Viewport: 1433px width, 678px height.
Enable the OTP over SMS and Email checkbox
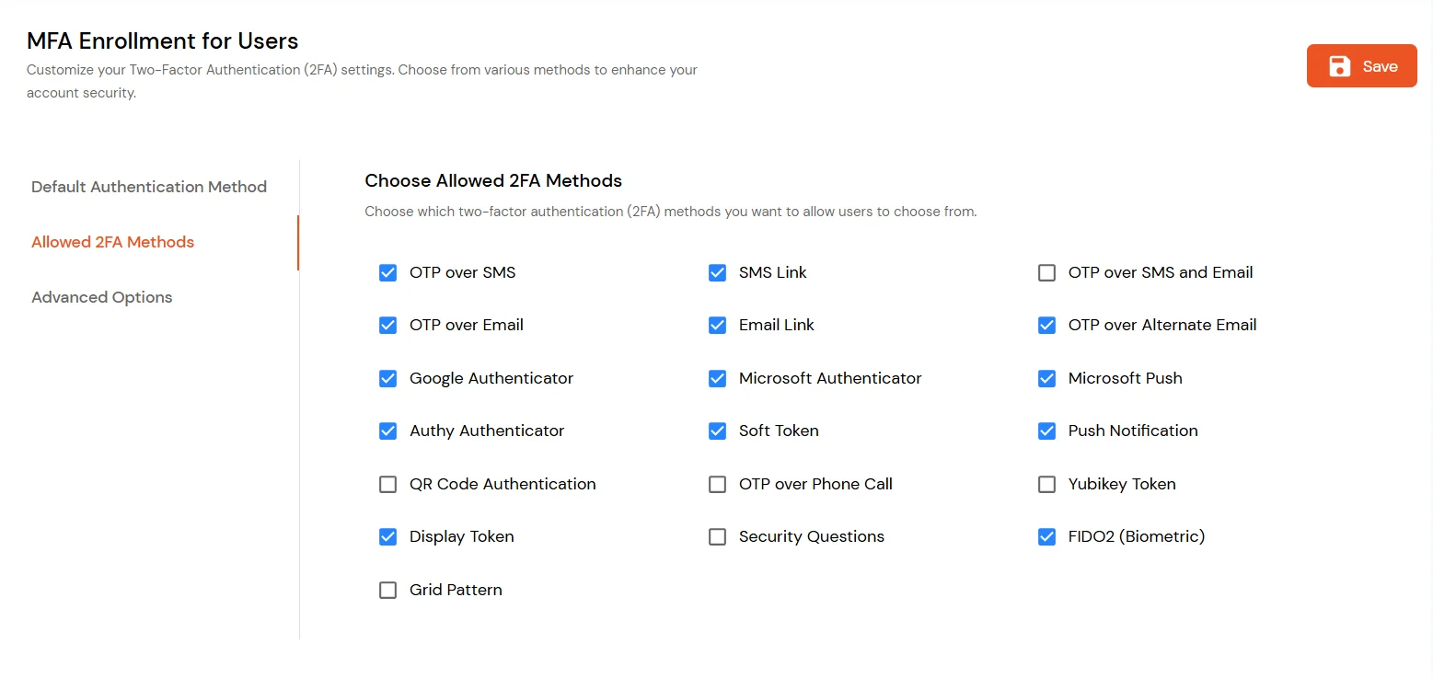(x=1046, y=272)
